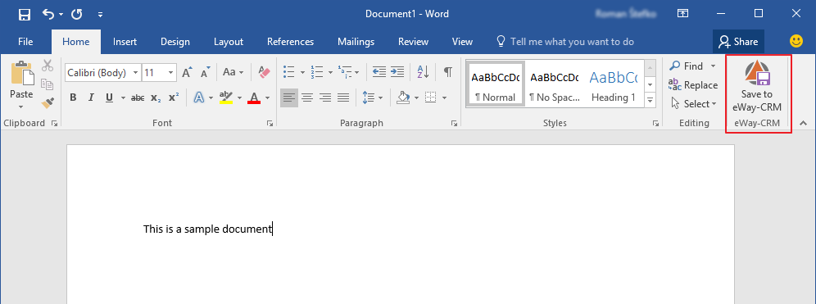Image resolution: width=816 pixels, height=304 pixels.
Task: Toggle Italic formatting
Action: 91,98
